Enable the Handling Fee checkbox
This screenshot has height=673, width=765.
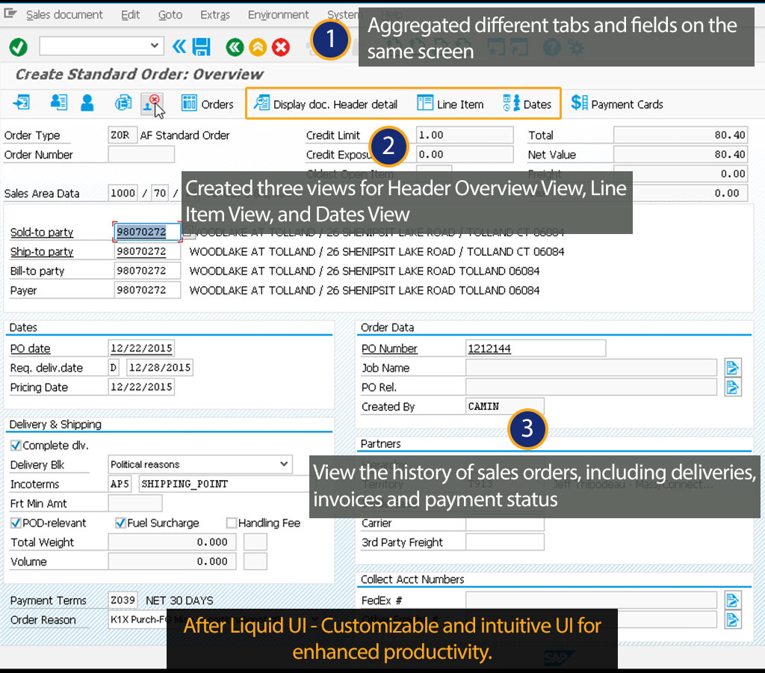click(x=232, y=523)
